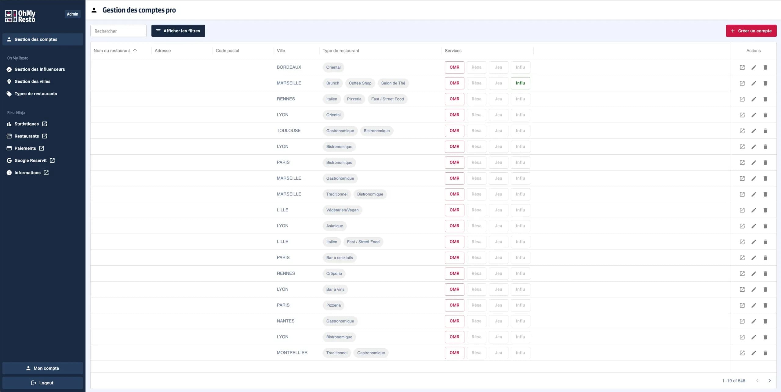Open Gestion des influenceurs menu
Screen dimensions: 781x392
[x=40, y=69]
